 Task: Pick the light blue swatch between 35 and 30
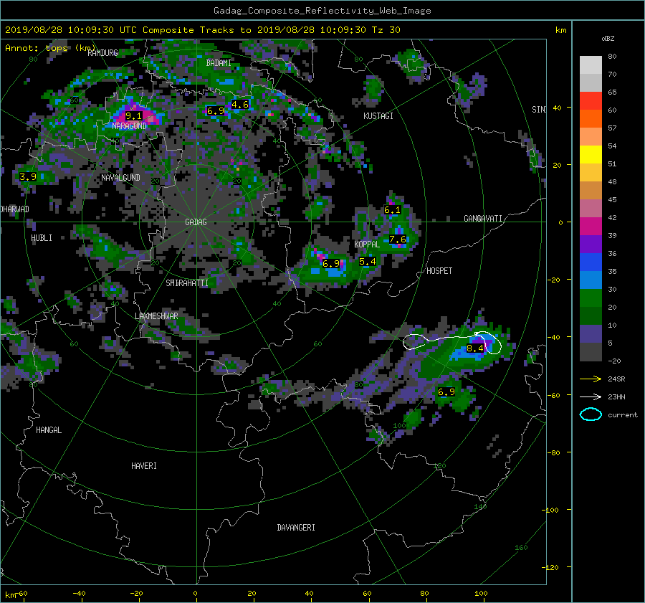pos(591,280)
